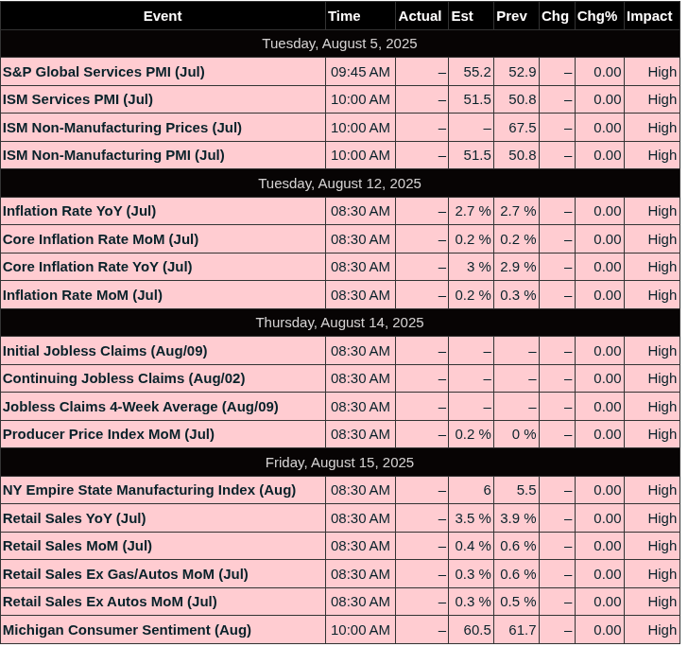Click the Actual column header
The image size is (688, 647).
pos(421,16)
